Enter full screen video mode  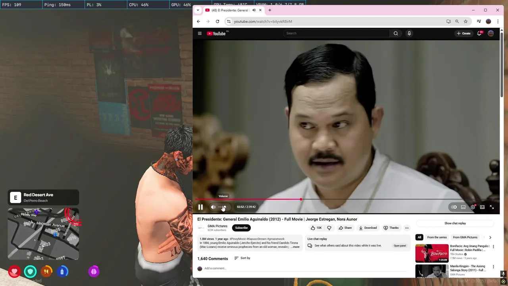[x=492, y=207]
